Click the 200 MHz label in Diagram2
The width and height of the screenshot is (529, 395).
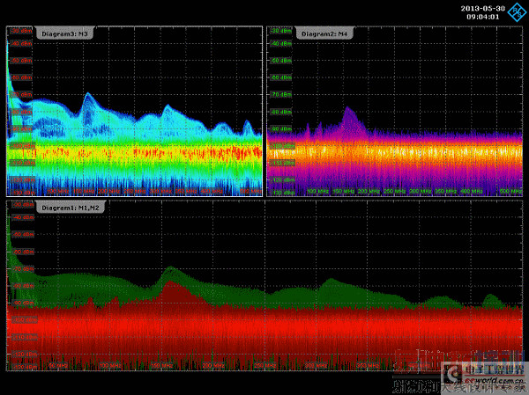pyautogui.click(x=370, y=190)
